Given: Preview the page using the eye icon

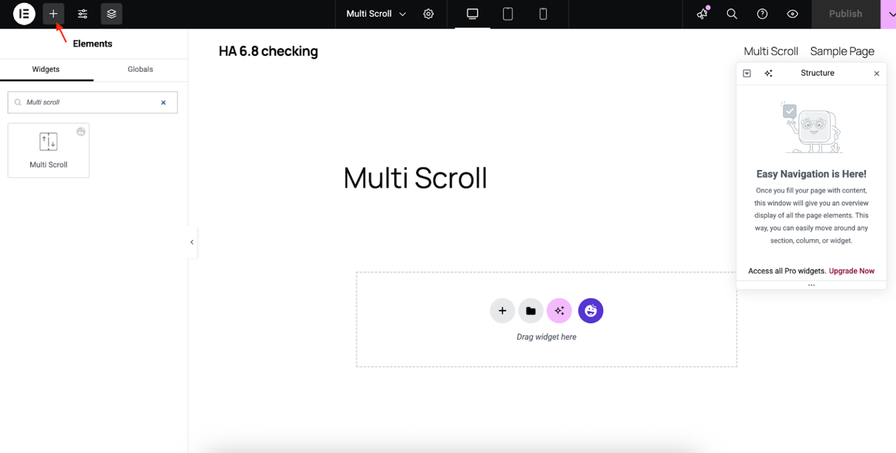Looking at the screenshot, I should pos(792,13).
